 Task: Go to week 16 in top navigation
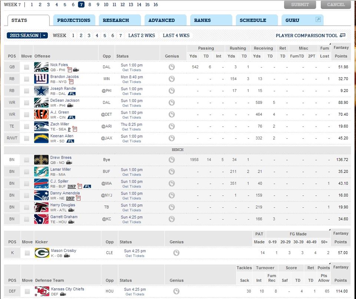(155, 4)
